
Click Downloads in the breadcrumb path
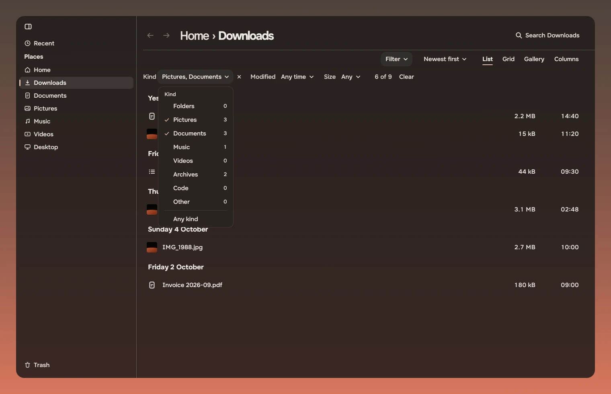point(246,36)
